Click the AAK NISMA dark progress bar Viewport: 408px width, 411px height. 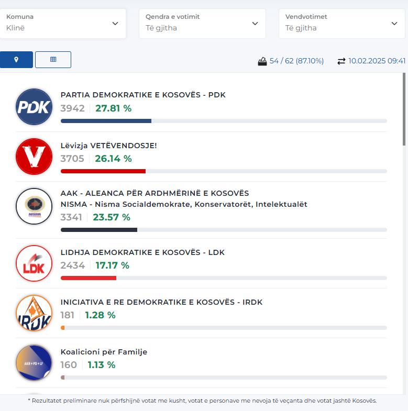(99, 230)
